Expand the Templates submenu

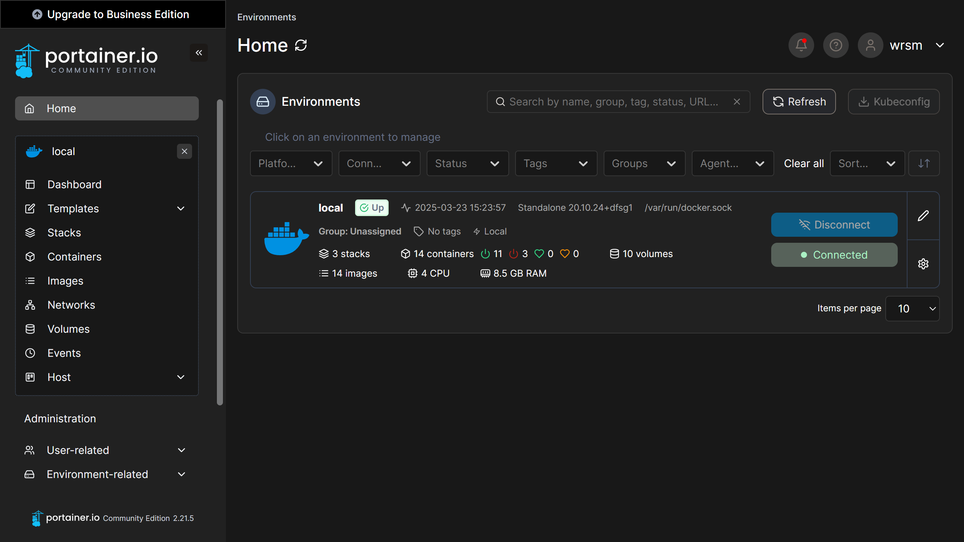click(181, 209)
